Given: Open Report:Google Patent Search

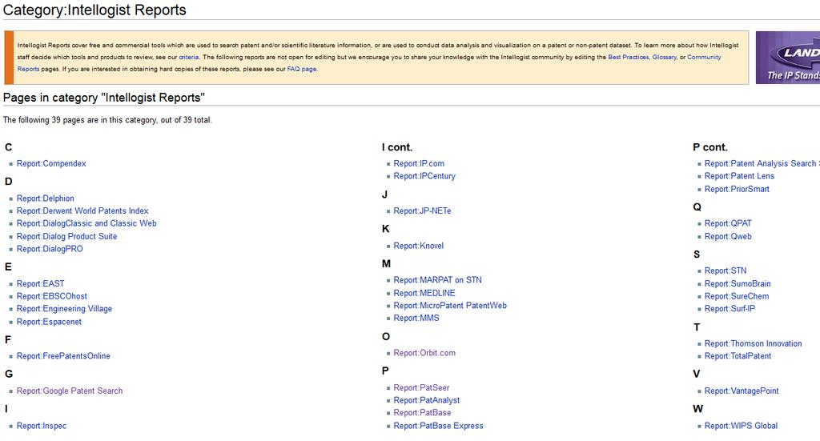Looking at the screenshot, I should tap(70, 391).
